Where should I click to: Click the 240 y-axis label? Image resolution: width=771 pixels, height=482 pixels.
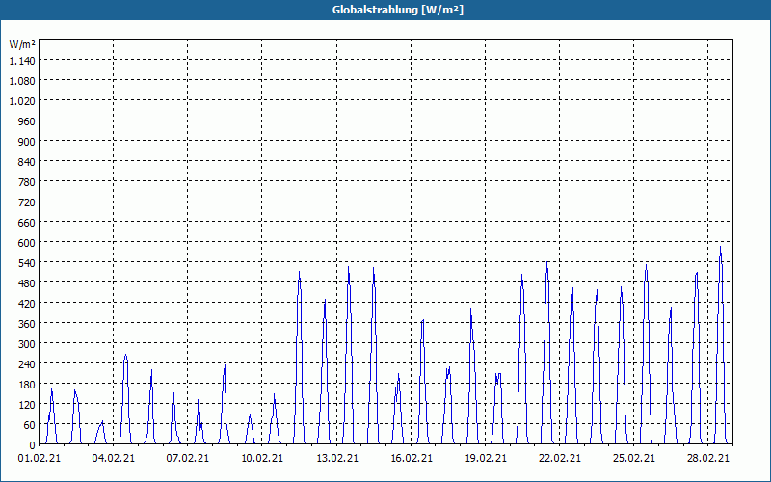[27, 364]
